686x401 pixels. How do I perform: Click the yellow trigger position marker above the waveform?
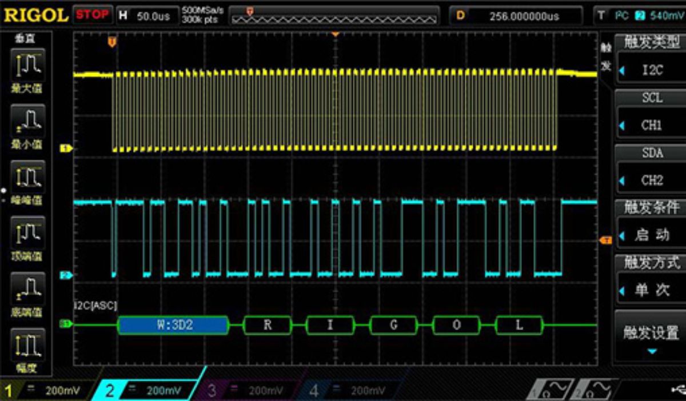click(112, 42)
